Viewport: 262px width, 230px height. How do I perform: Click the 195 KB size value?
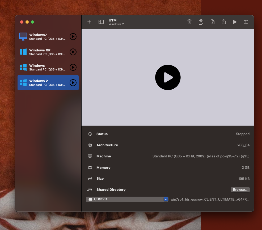[244, 179]
